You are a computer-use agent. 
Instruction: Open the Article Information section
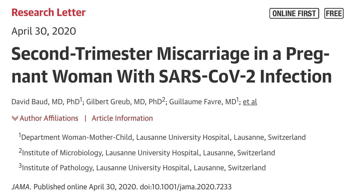click(122, 118)
